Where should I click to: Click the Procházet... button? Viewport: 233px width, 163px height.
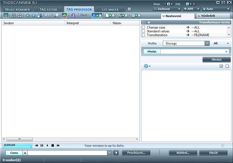tap(136, 153)
